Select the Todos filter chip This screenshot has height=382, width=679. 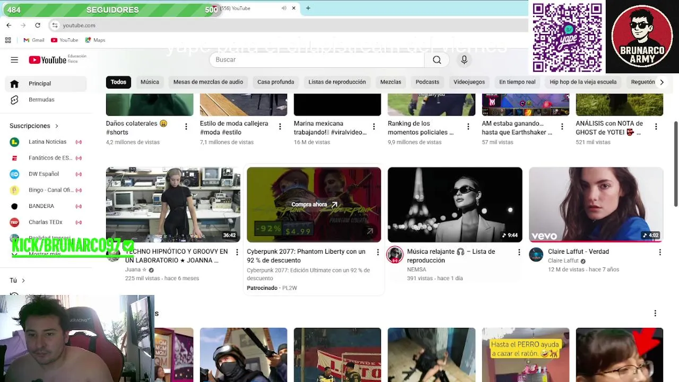pos(118,82)
